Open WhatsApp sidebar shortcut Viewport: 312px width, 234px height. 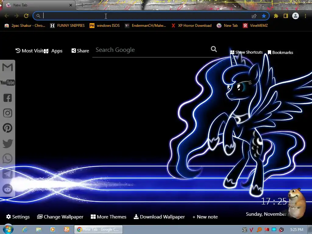[x=8, y=158]
